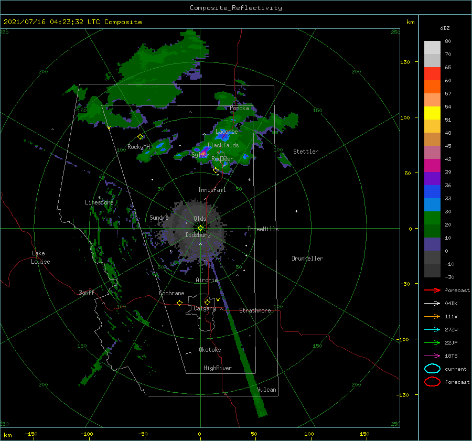Click the orange 111V arrow in the legend
The height and width of the screenshot is (441, 472).
pos(432,316)
